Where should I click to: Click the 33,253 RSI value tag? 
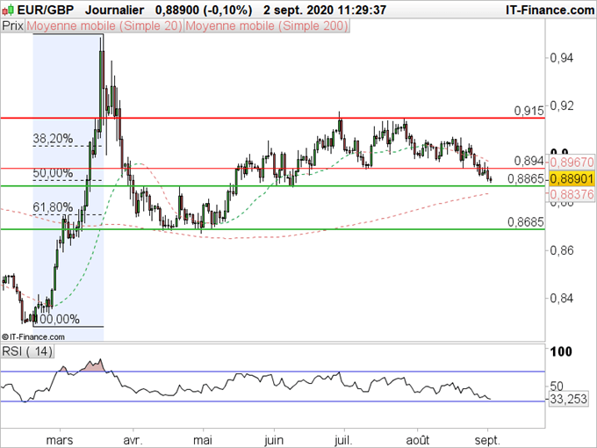[x=568, y=399]
